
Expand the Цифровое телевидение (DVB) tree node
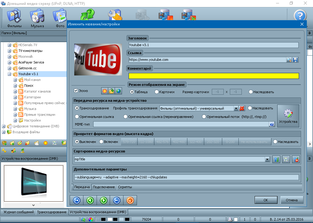pos(4,126)
